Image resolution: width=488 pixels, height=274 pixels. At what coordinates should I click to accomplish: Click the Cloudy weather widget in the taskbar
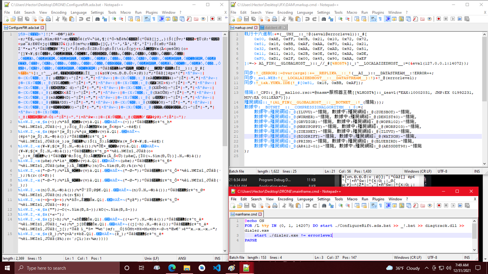pos(403,268)
